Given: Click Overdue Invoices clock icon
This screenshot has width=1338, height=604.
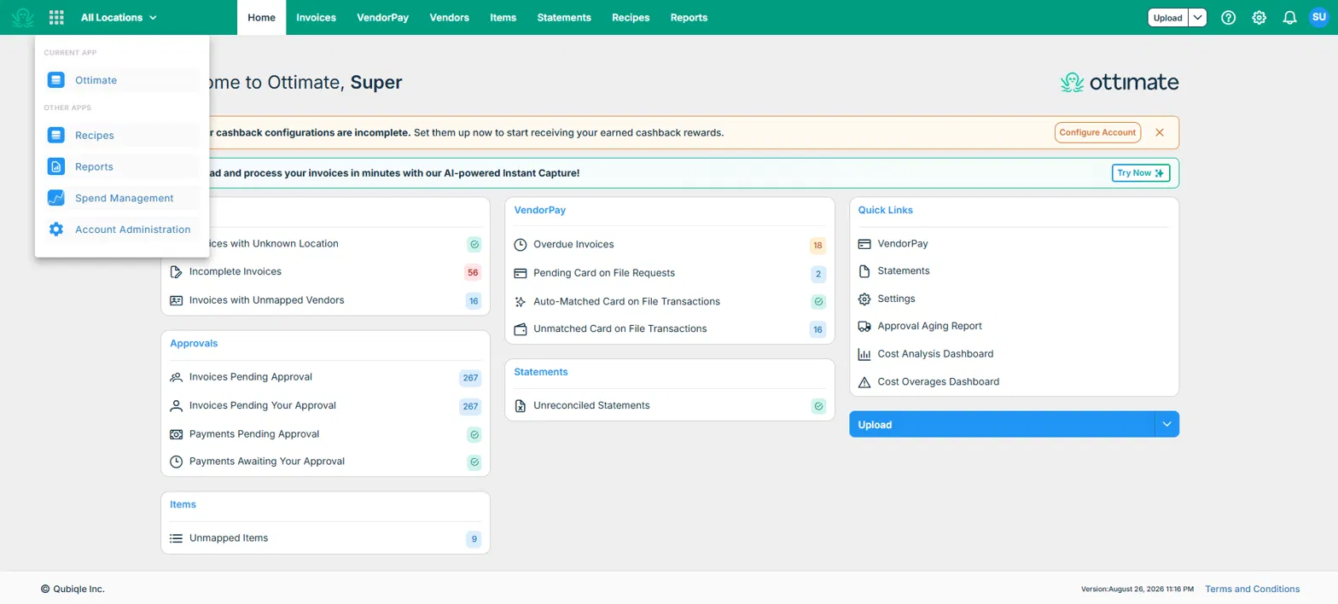Looking at the screenshot, I should click(x=521, y=245).
